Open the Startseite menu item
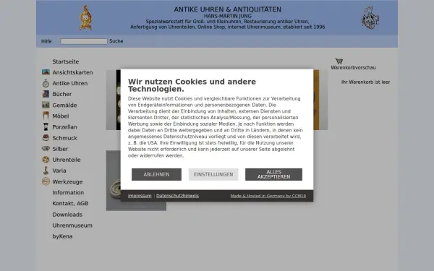 click(66, 61)
